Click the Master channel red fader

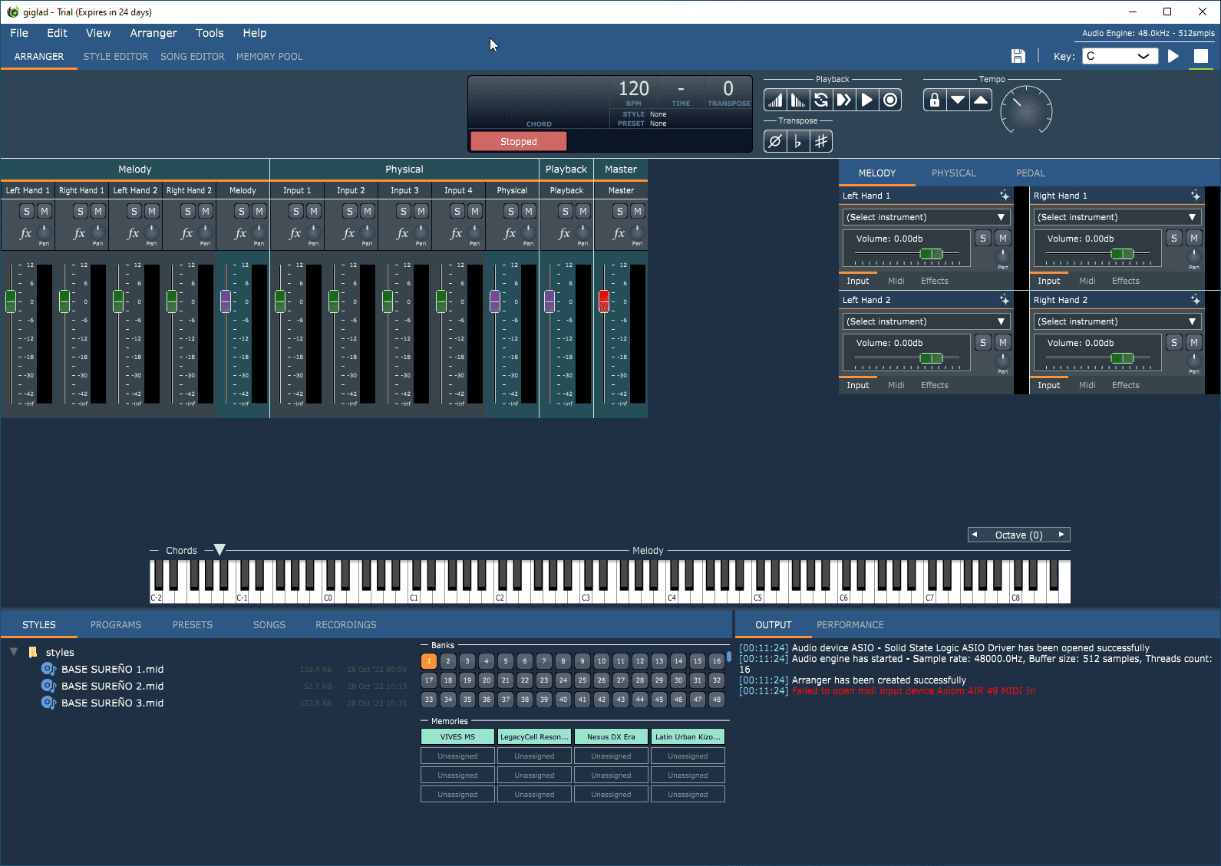[x=604, y=301]
